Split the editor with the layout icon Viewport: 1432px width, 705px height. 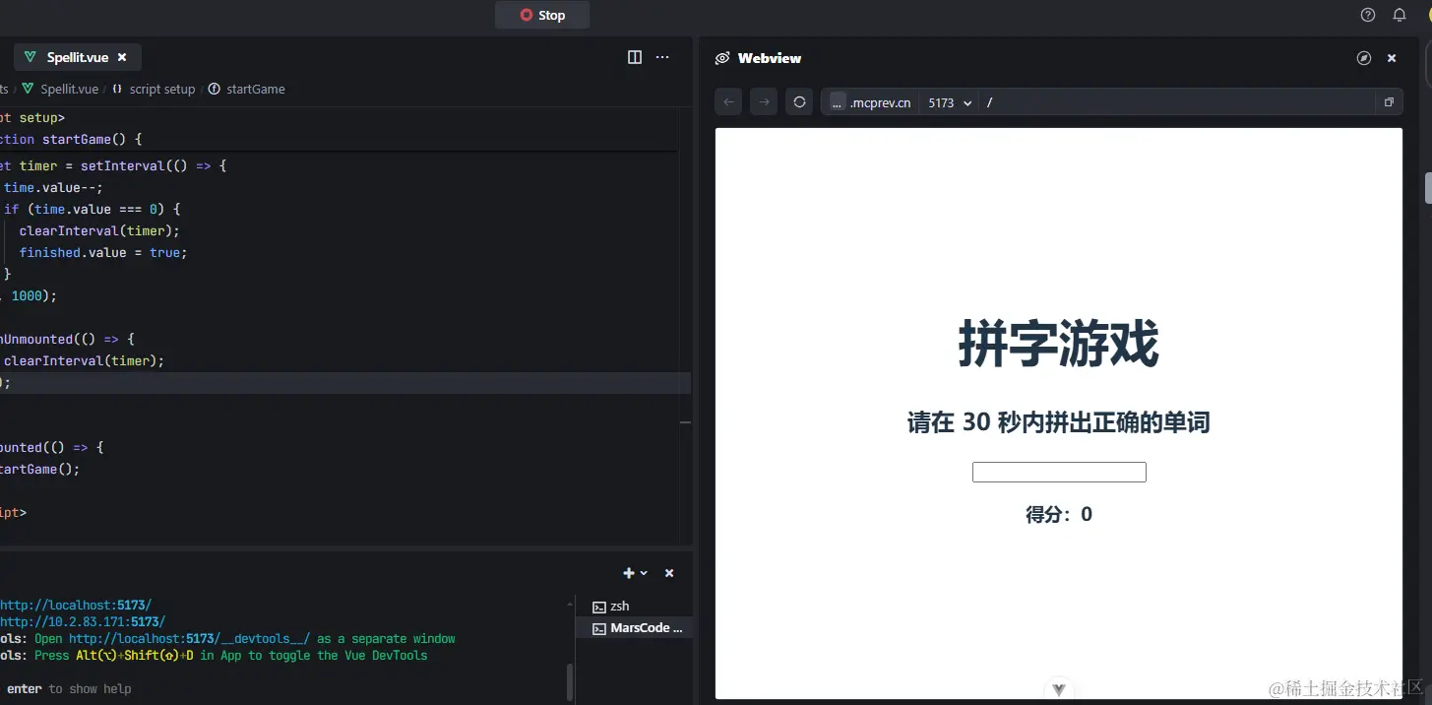635,57
